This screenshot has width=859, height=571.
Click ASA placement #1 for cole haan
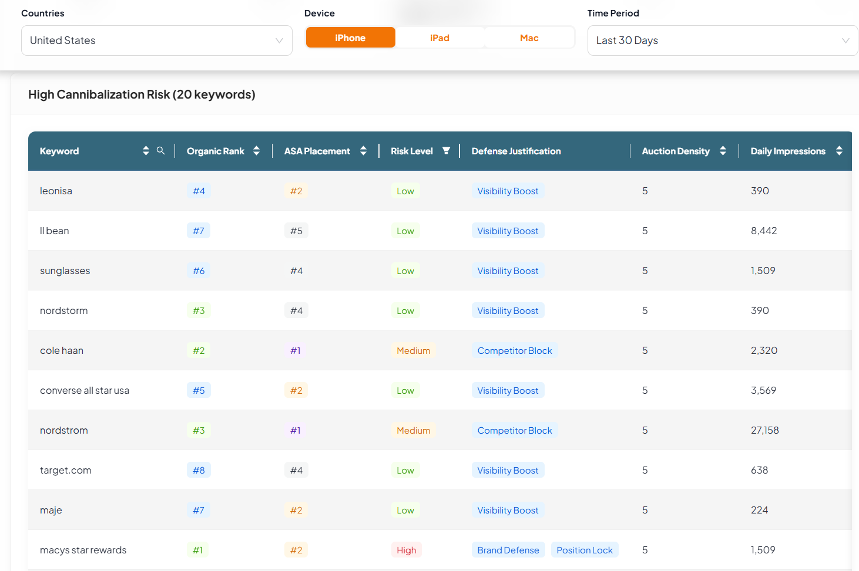296,350
